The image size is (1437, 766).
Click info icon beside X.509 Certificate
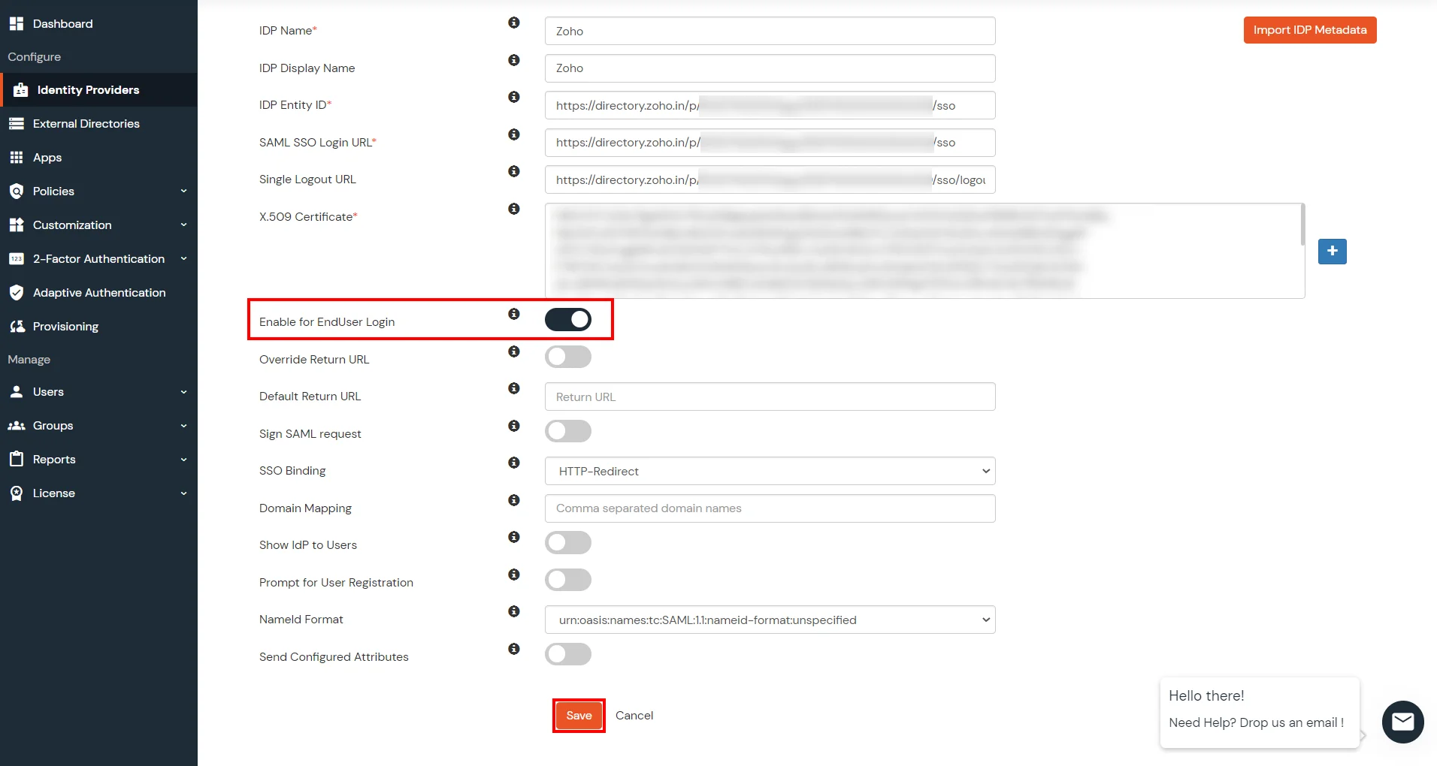[x=514, y=209]
